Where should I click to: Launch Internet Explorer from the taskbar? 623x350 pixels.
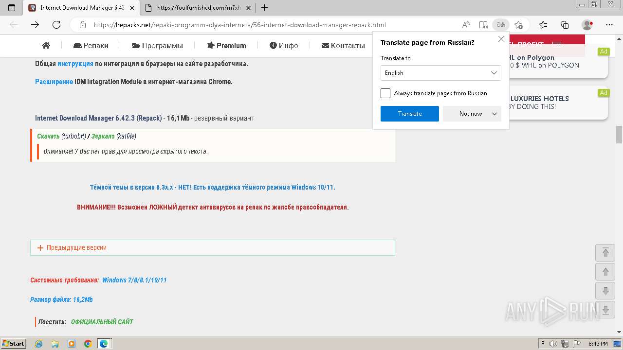pos(38,344)
